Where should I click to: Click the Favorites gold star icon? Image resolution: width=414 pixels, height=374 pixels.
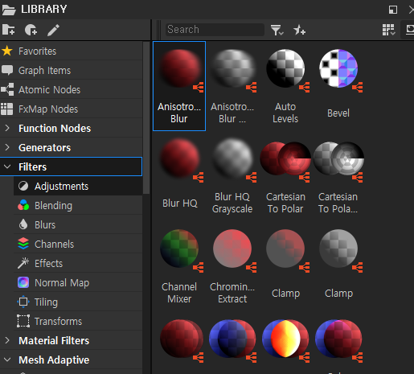(7, 51)
